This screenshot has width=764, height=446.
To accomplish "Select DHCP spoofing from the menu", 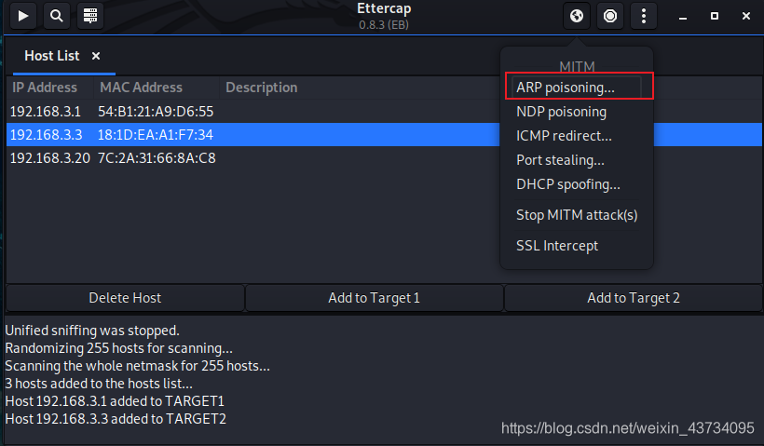I will coord(567,184).
